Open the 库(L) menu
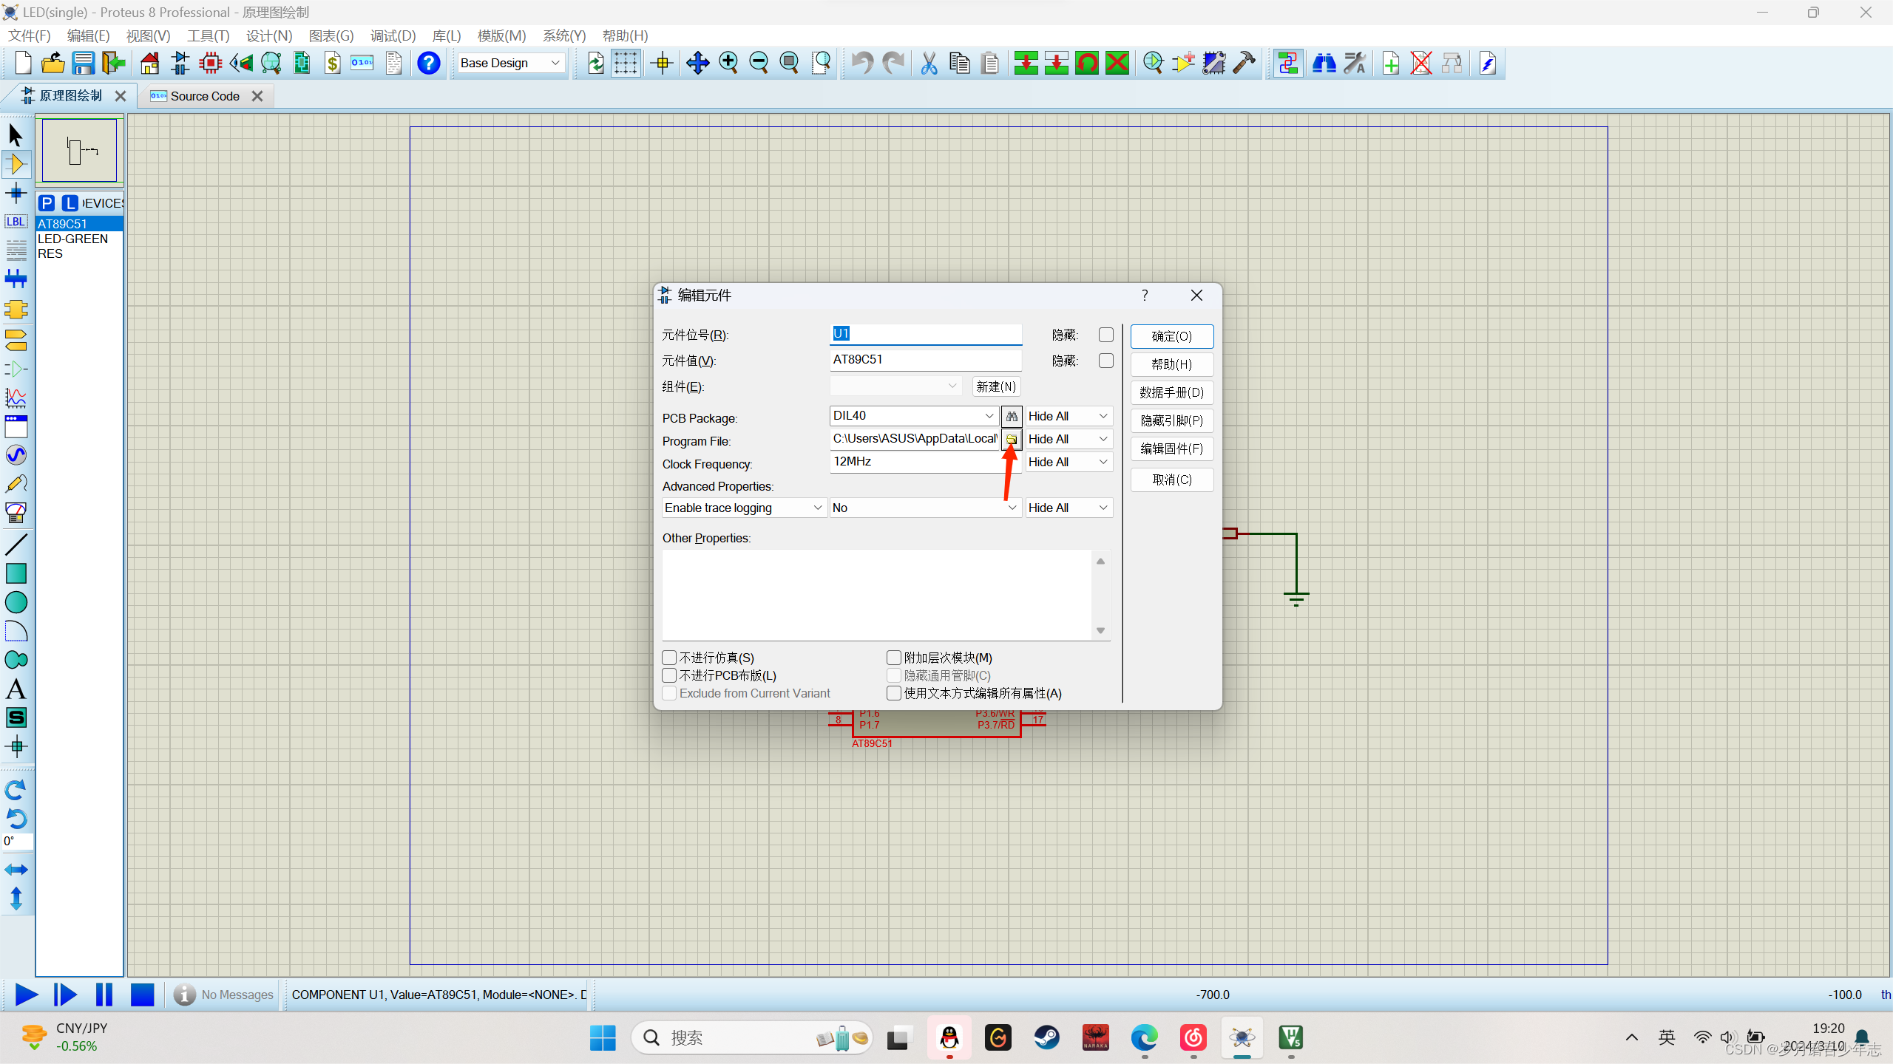Screen dimensions: 1893x1064 (x=447, y=35)
